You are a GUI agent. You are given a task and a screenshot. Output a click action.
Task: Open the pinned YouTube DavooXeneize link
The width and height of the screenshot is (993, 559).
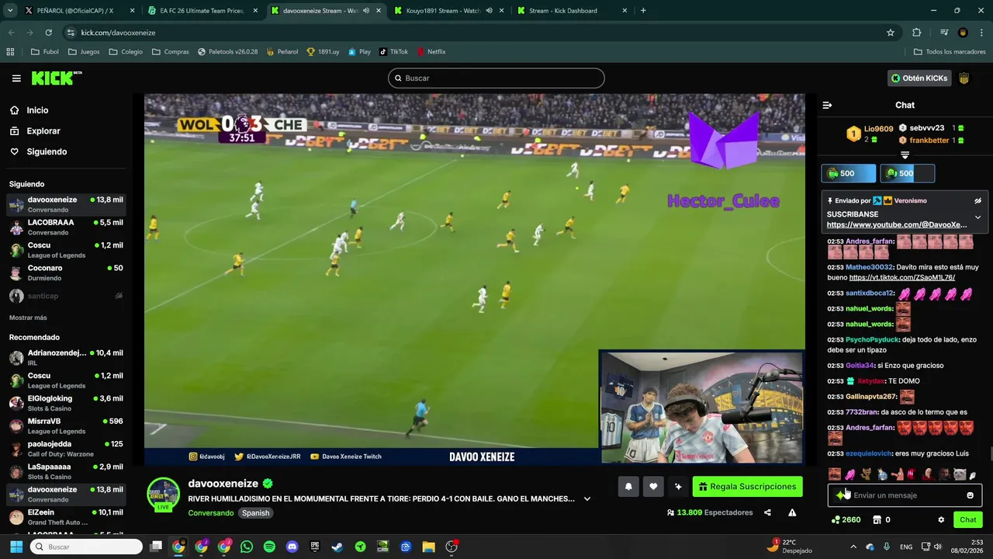897,224
